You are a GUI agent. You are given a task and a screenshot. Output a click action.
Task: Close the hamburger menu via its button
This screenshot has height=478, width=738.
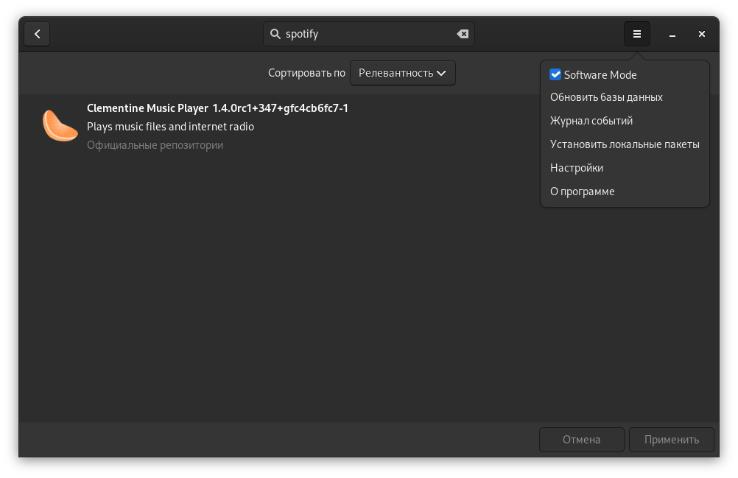tap(637, 34)
